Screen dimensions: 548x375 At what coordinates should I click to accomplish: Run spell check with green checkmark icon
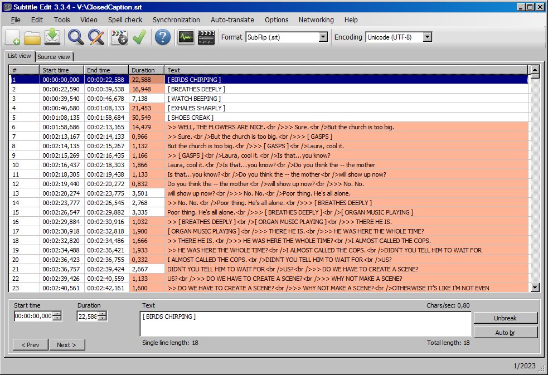139,37
